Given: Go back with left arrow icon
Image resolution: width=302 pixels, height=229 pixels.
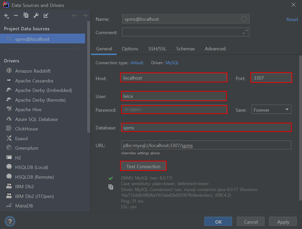Looking at the screenshot, I should coord(75,15).
